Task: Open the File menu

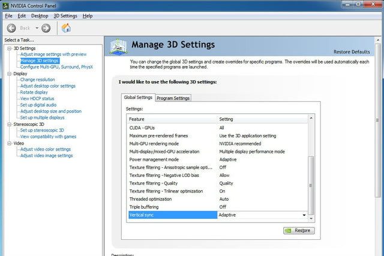Action: 8,16
